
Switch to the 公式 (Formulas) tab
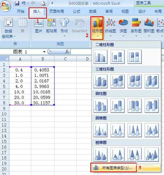77,11
